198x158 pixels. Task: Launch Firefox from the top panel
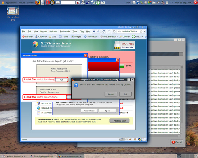[x=38, y=2]
